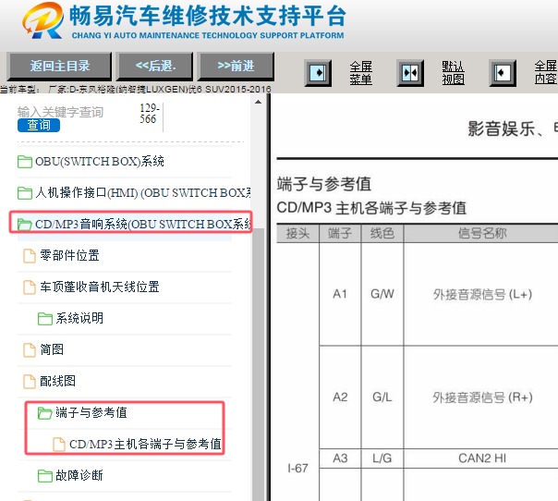Go forward with the >>前进 button
Viewport: 558px width, 501px height.
pos(236,66)
